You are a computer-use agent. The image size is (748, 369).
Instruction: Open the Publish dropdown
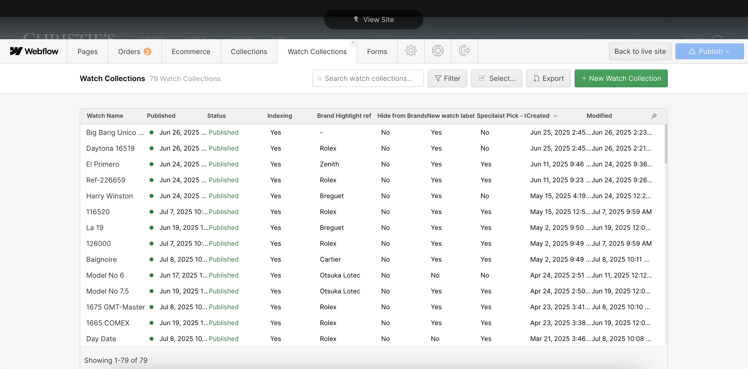click(709, 51)
